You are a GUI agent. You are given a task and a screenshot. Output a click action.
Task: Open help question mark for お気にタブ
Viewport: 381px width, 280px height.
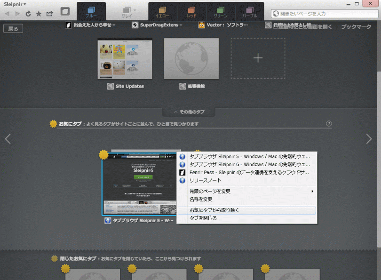[x=328, y=124]
